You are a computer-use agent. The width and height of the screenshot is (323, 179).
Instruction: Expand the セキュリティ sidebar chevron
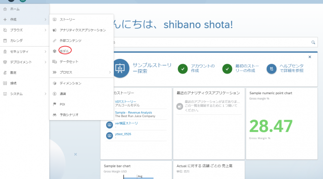click(x=46, y=51)
